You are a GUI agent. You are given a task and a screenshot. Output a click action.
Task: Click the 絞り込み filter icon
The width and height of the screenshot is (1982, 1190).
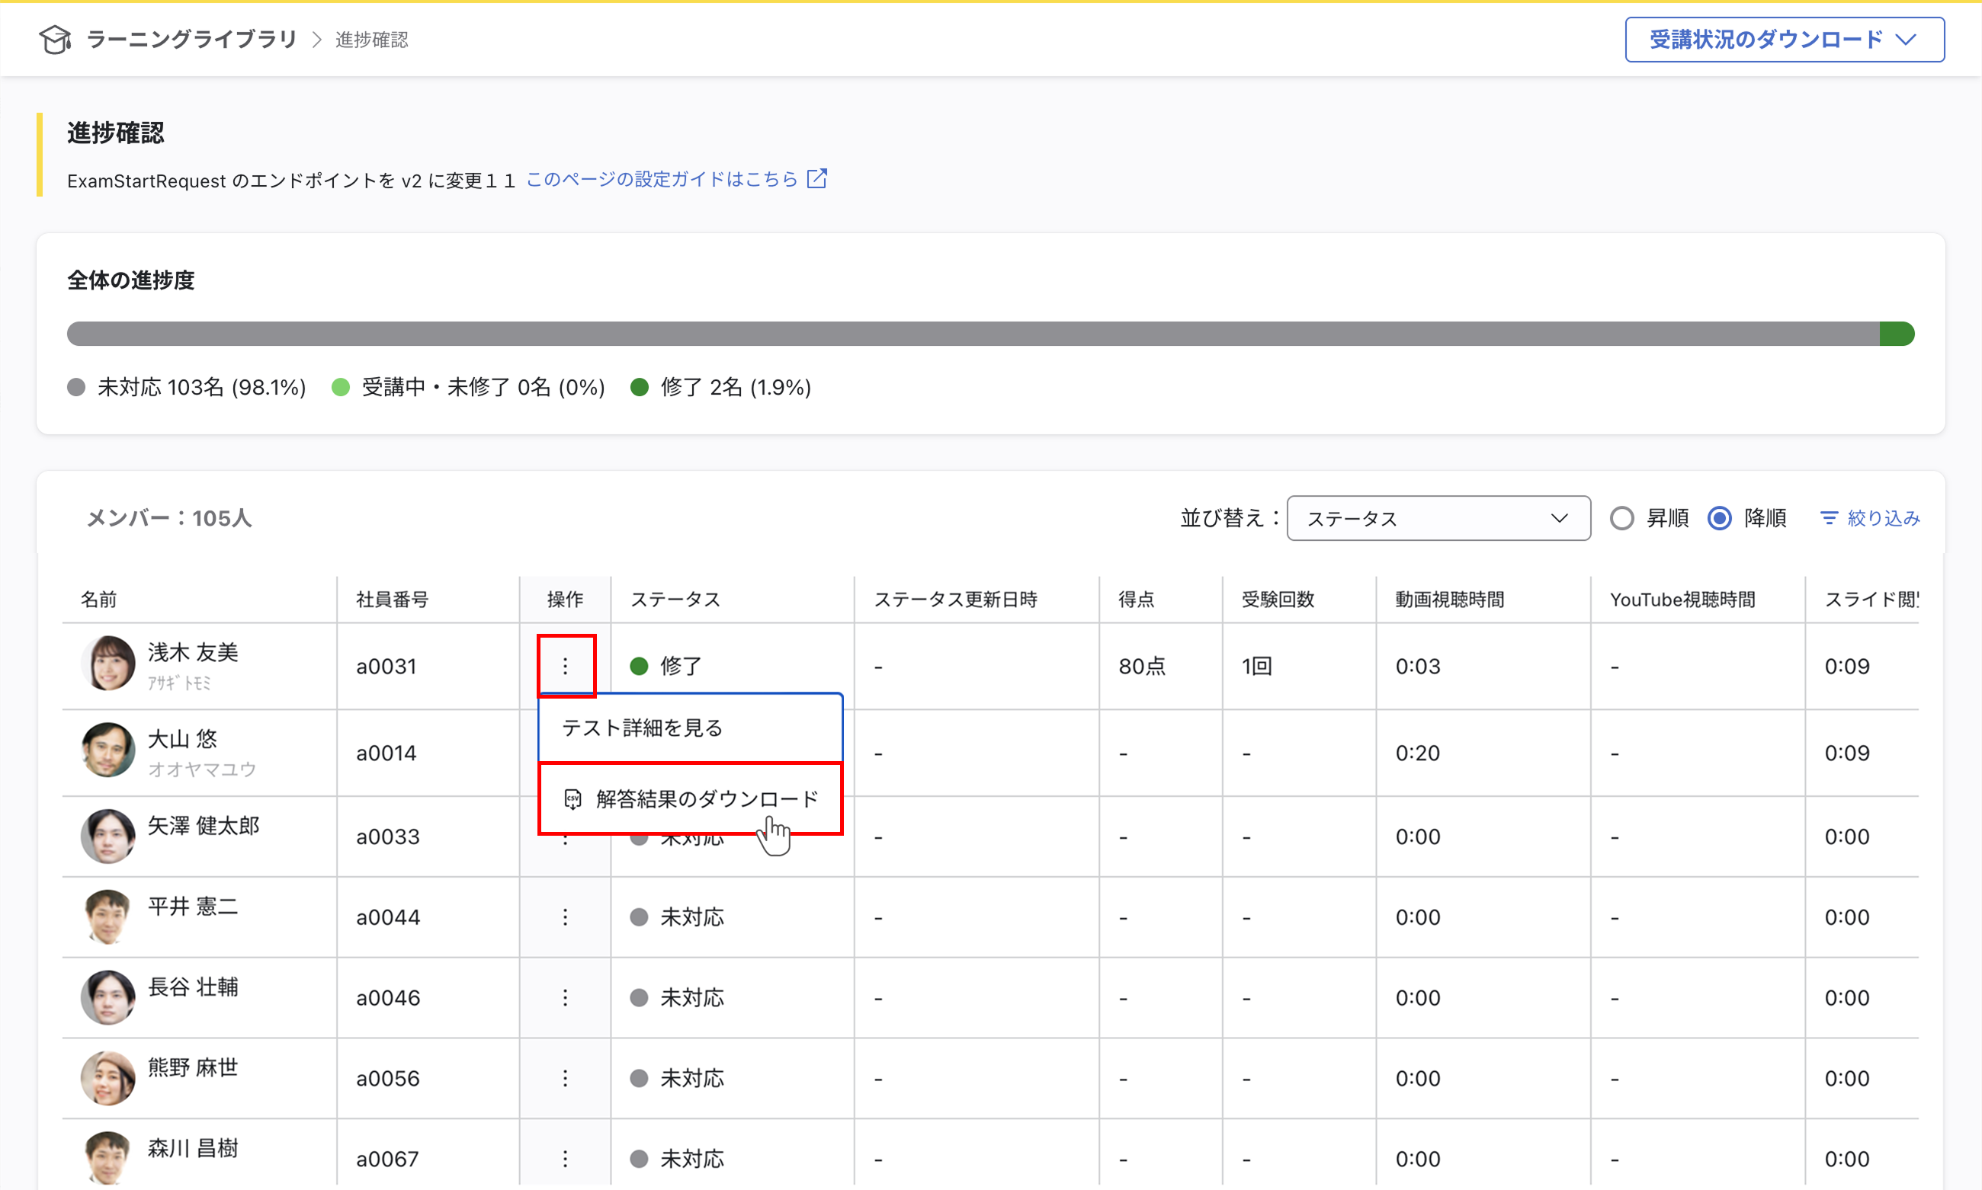pos(1829,518)
